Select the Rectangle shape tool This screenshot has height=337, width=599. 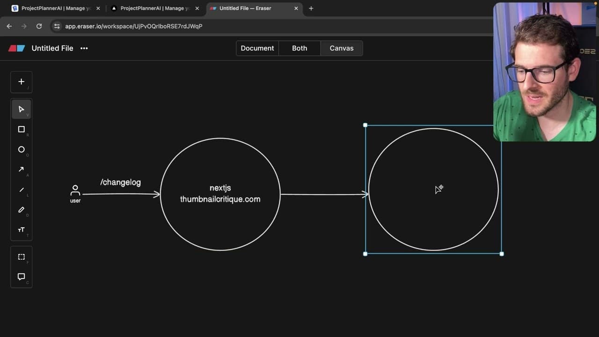(21, 129)
